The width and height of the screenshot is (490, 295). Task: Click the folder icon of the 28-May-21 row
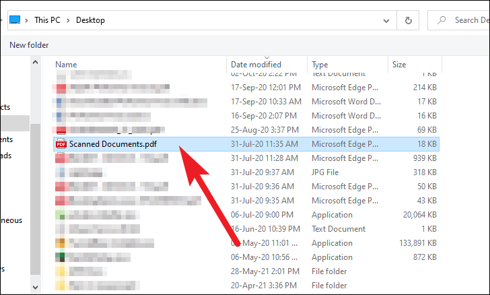(61, 271)
